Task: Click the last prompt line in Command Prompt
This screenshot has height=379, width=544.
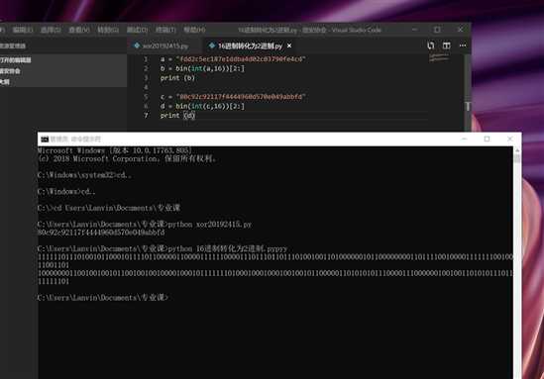Action: pos(103,298)
